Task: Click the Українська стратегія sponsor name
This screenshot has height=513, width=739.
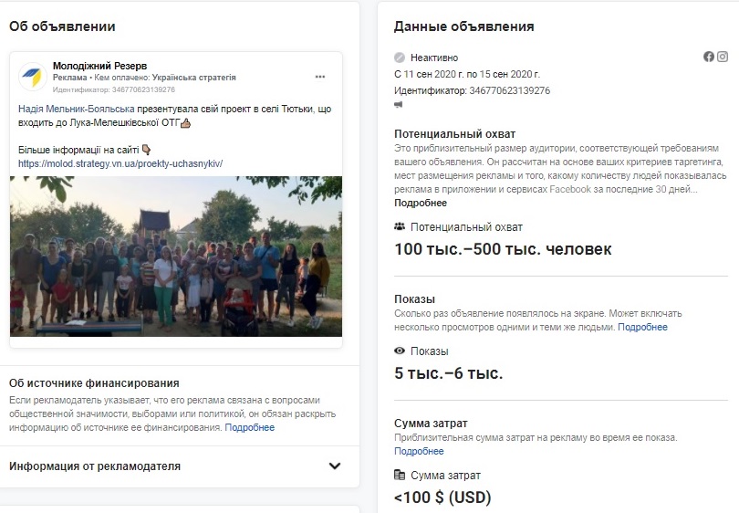Action: [193, 78]
